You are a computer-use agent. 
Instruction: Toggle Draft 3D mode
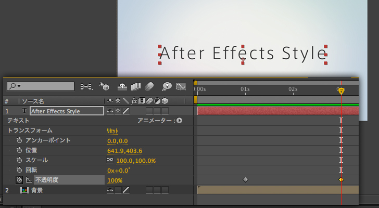[x=105, y=86]
